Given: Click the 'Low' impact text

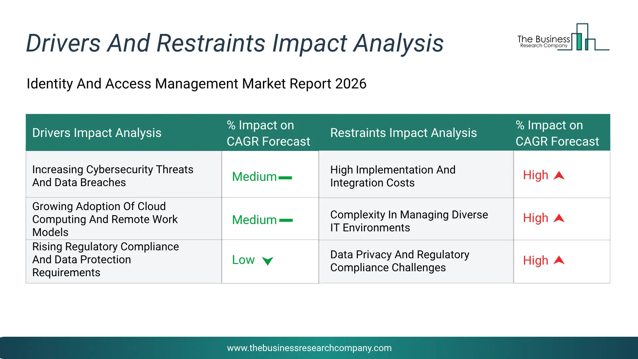Looking at the screenshot, I should click(x=243, y=260).
